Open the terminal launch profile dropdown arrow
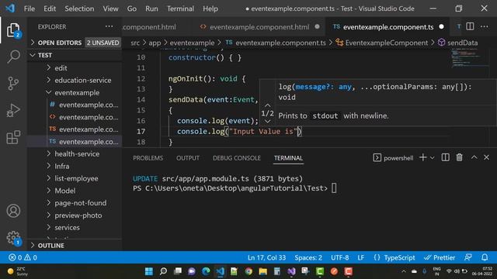Image resolution: width=497 pixels, height=279 pixels. [432, 157]
